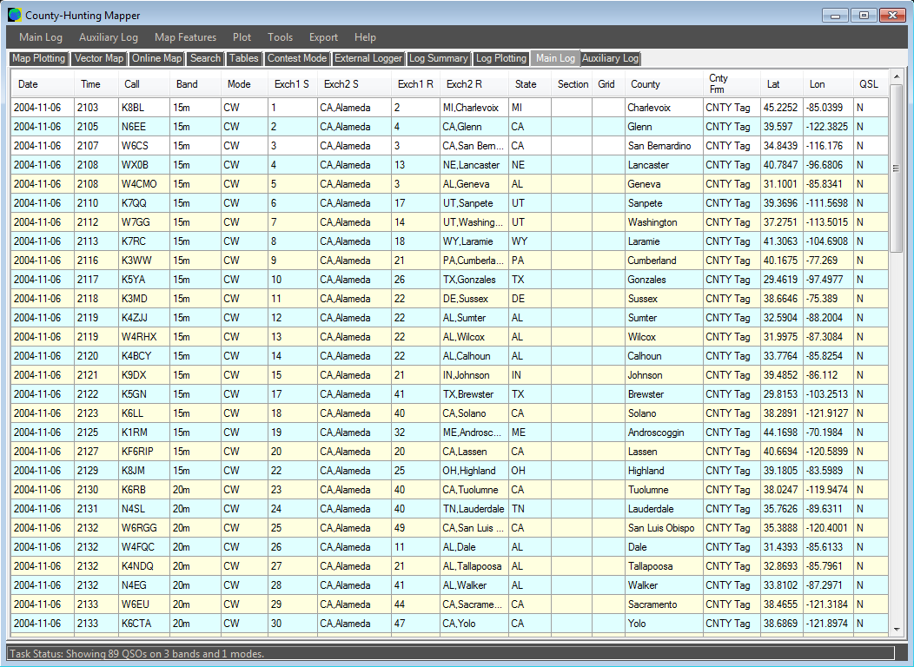Click the Section column header
This screenshot has width=914, height=667.
pyautogui.click(x=573, y=84)
